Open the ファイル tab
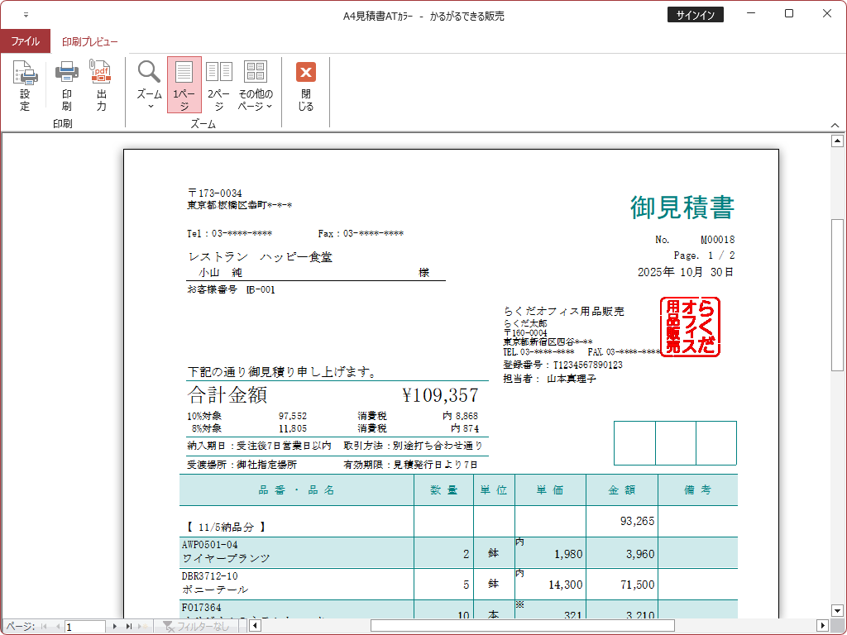This screenshot has height=635, width=847. click(26, 41)
